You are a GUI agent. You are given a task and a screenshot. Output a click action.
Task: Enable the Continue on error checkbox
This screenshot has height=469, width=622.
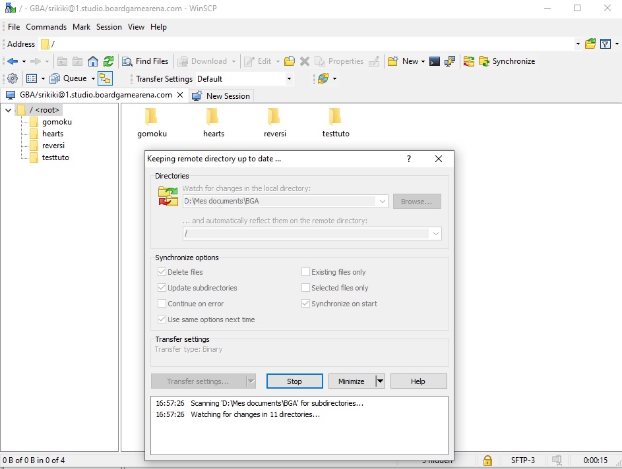tap(162, 304)
